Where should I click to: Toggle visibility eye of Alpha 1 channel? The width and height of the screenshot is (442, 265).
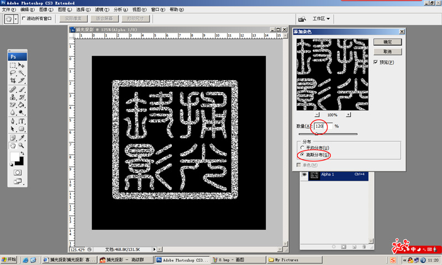304,174
